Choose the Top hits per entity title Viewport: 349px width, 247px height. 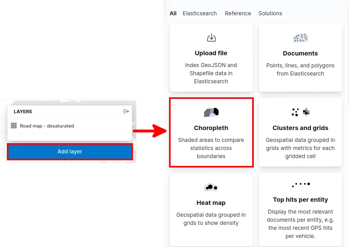point(300,200)
